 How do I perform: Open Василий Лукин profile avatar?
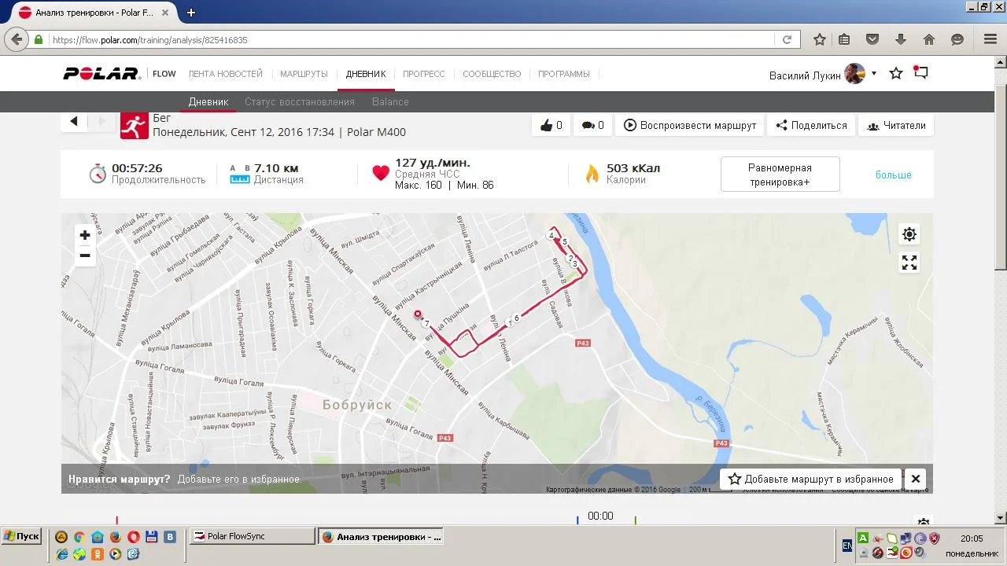[855, 74]
